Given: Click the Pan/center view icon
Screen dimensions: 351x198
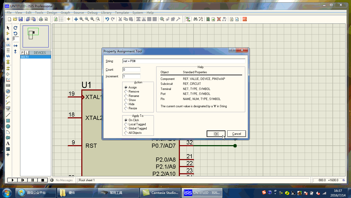Looking at the screenshot, I should [76, 19].
